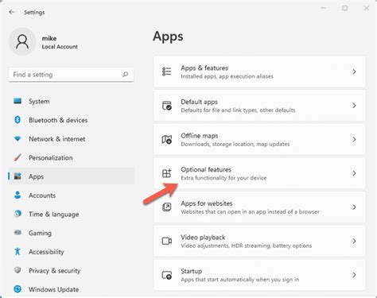Open Default apps title
Viewport: 377px width, 298px height.
199,102
